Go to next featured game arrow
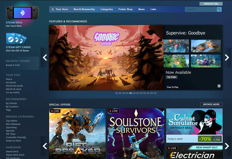This screenshot has height=159, width=232. pyautogui.click(x=227, y=58)
